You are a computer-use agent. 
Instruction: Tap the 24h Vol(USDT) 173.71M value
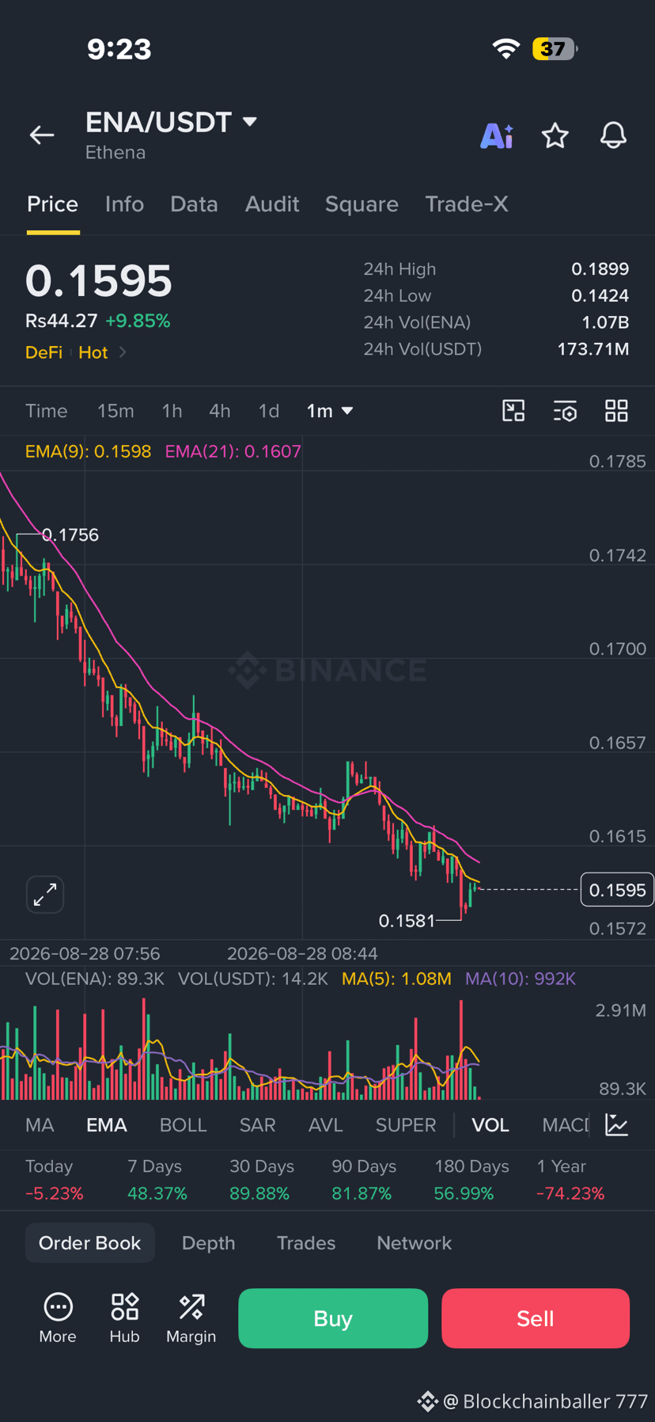[593, 349]
